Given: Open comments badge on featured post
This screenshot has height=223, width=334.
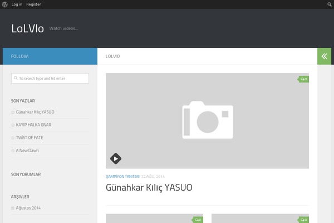Looking at the screenshot, I should [x=303, y=79].
